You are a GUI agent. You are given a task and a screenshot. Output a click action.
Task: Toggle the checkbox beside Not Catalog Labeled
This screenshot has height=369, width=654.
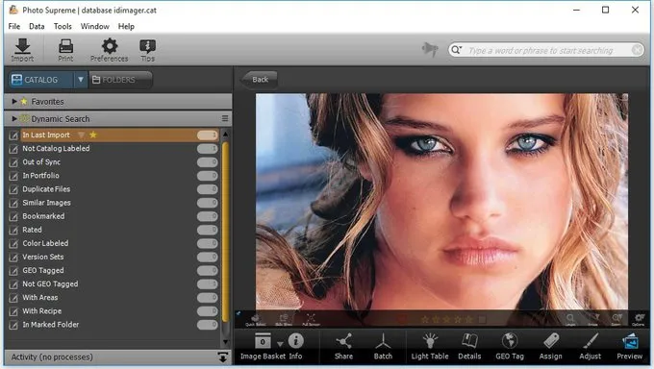[x=13, y=149]
